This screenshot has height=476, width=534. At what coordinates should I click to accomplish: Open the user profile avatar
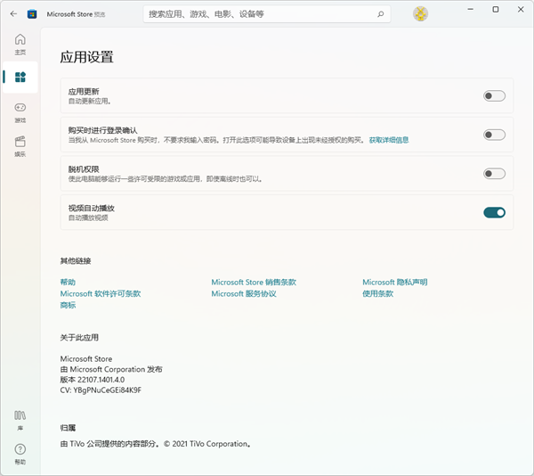coord(421,14)
